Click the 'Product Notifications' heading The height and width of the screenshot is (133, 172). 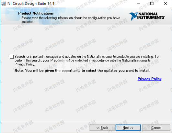(36, 13)
